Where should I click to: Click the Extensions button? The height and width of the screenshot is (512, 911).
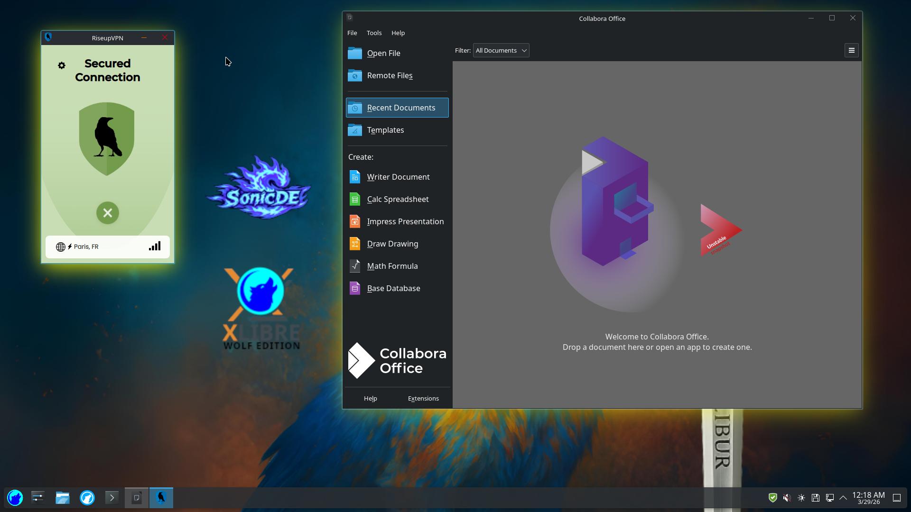pyautogui.click(x=423, y=398)
